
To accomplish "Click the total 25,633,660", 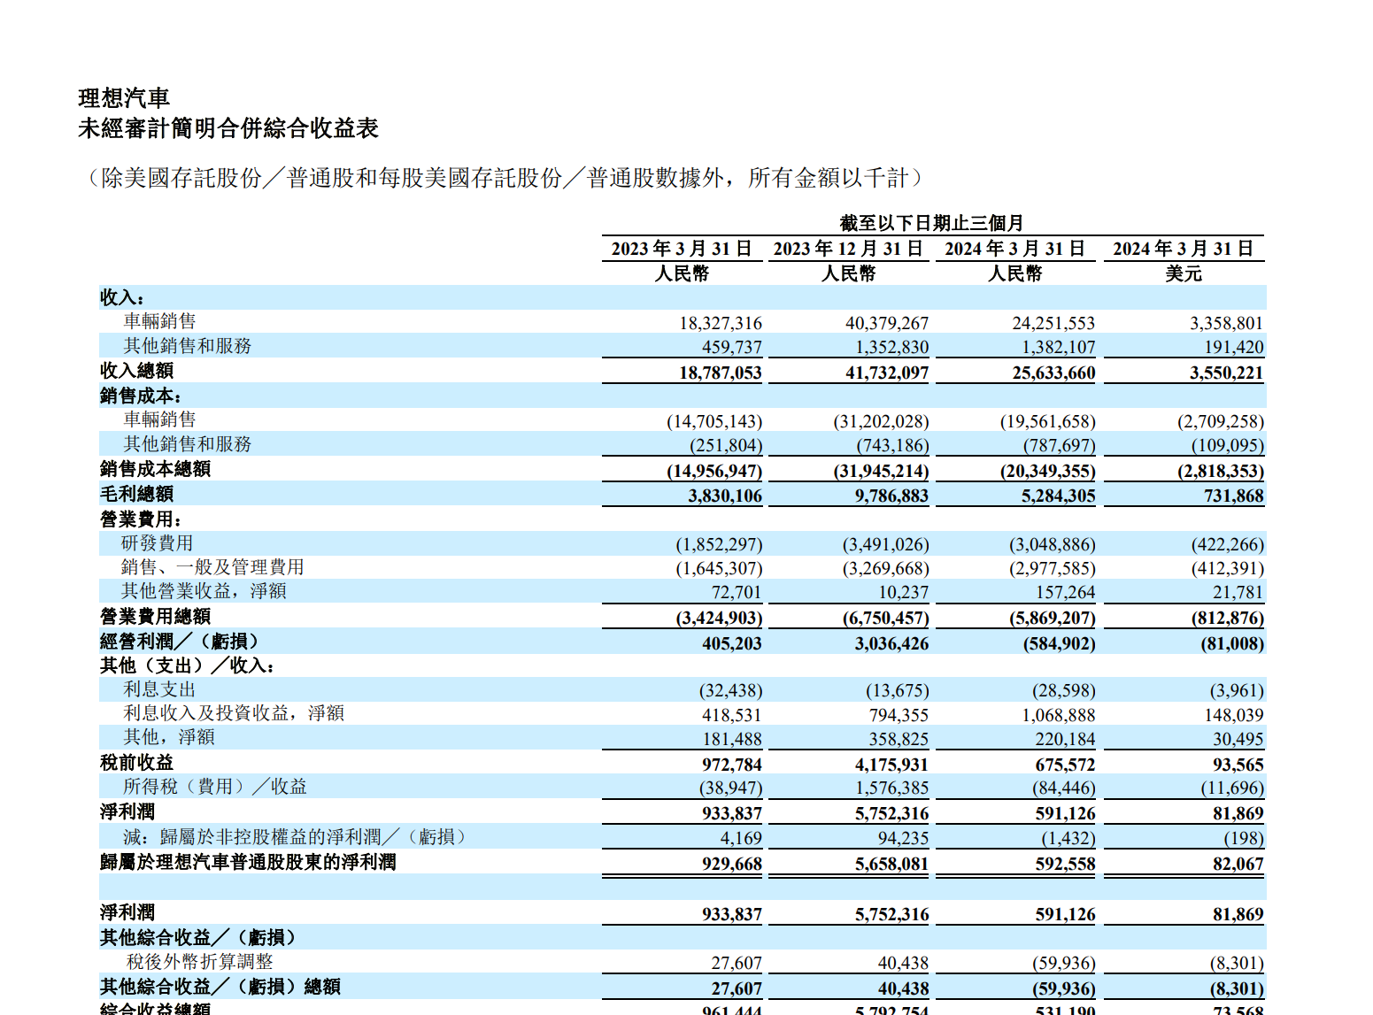I will click(x=1053, y=373).
